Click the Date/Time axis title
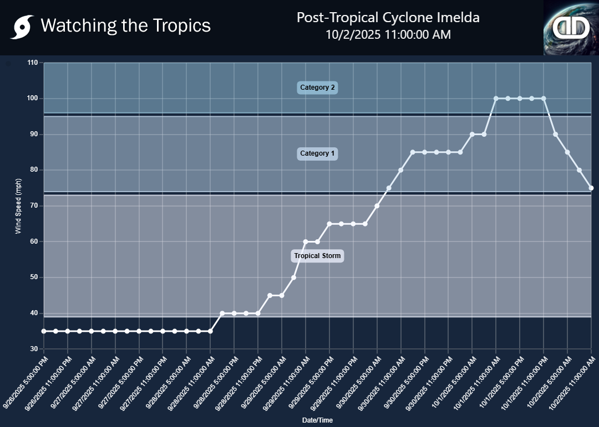 point(317,421)
